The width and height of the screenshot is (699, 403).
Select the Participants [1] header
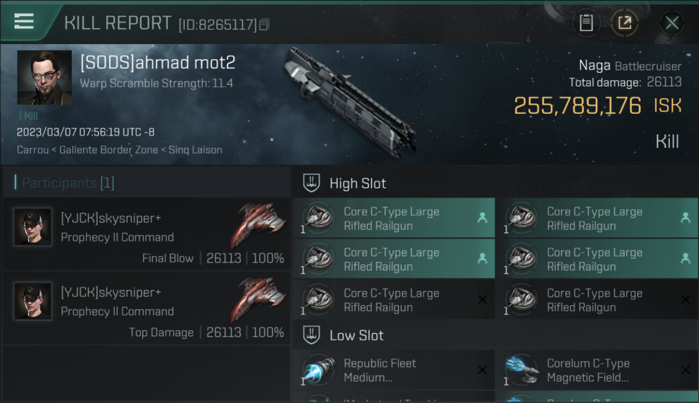point(68,183)
